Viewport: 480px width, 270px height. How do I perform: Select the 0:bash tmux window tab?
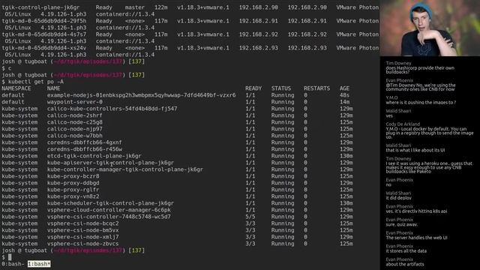[x=13, y=264]
